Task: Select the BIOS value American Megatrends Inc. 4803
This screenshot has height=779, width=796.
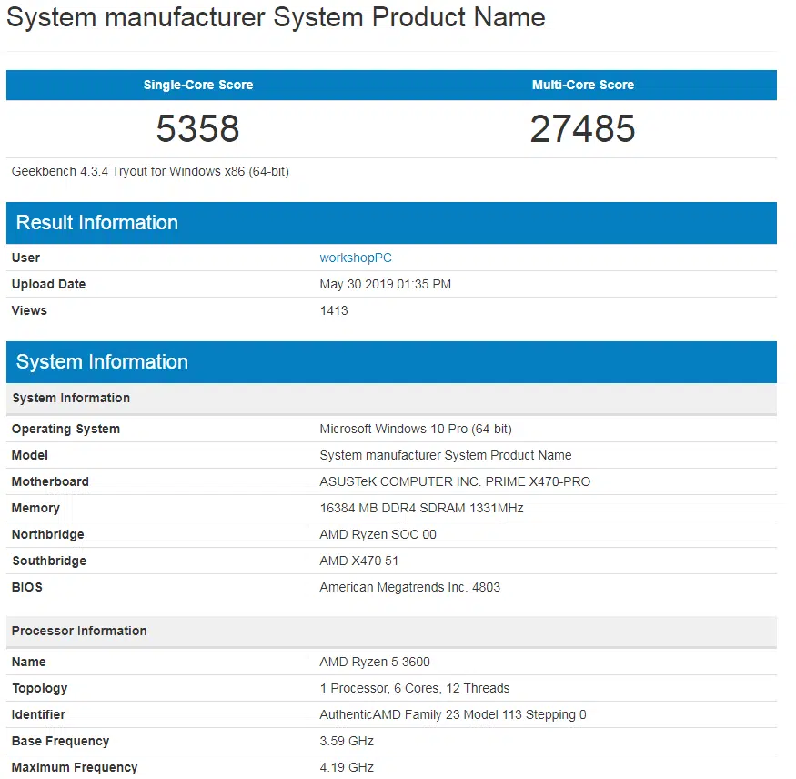Action: tap(409, 588)
